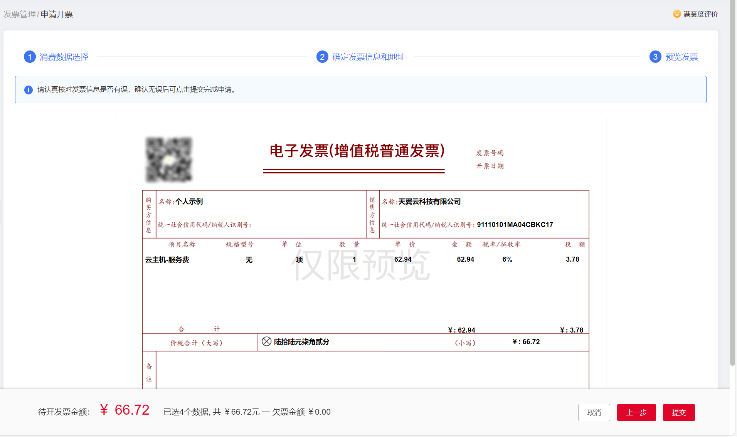The height and width of the screenshot is (437, 737).
Task: Open 满意度评价 feedback link
Action: click(700, 14)
